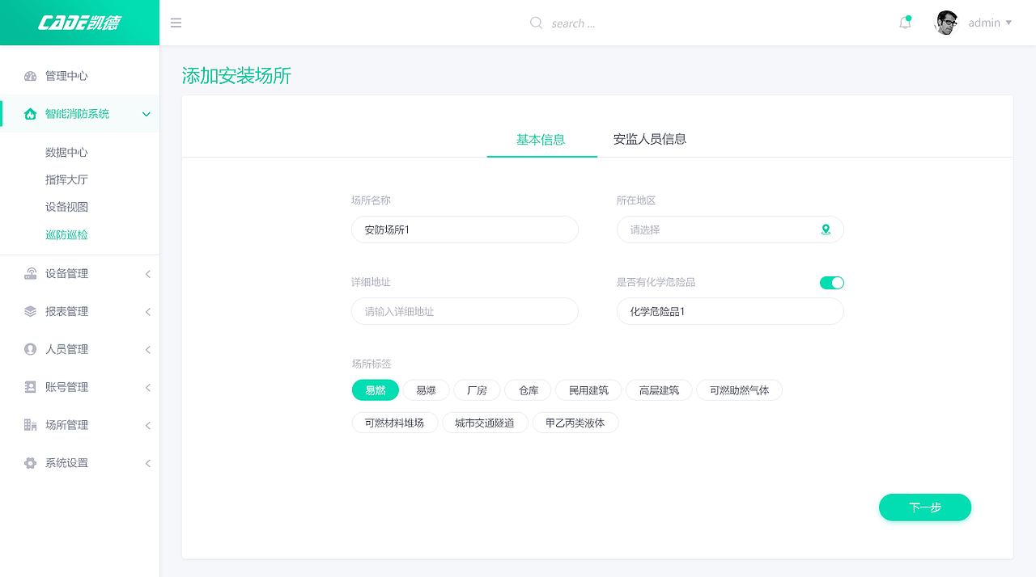Click the 报表管理 layers icon
Image resolution: width=1036 pixels, height=577 pixels.
(x=31, y=311)
